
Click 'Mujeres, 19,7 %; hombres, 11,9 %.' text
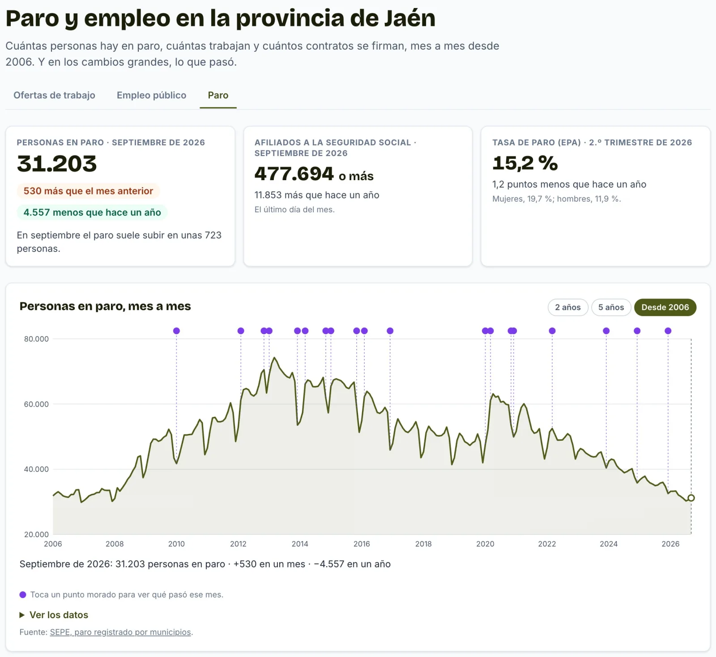pyautogui.click(x=557, y=199)
